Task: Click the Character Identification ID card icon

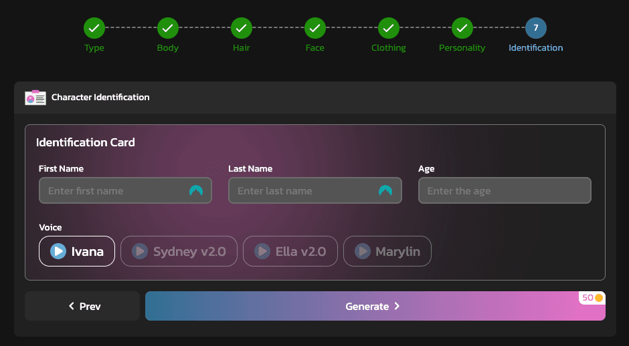Action: pyautogui.click(x=35, y=98)
